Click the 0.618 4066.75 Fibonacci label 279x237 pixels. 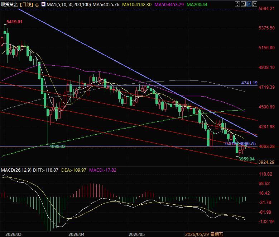coord(241,144)
